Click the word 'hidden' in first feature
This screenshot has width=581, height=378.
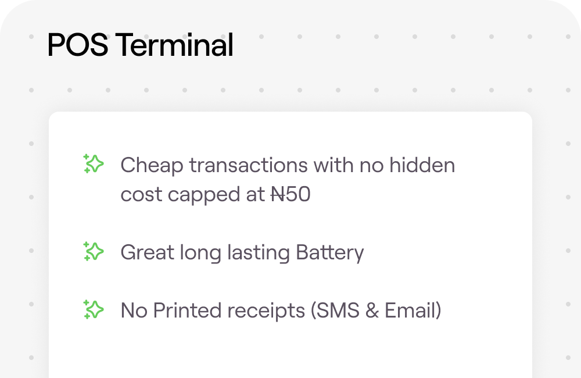(x=422, y=165)
